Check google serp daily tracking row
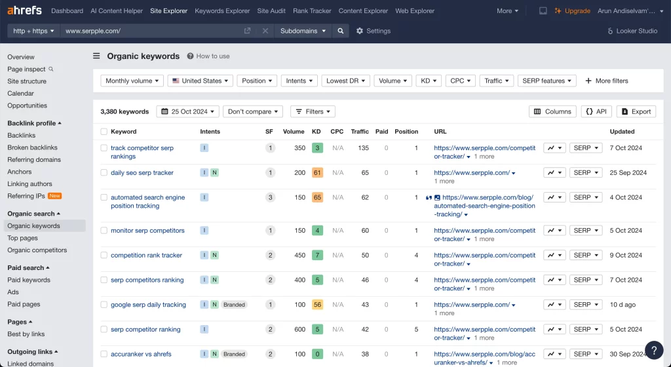The height and width of the screenshot is (367, 671). tap(104, 305)
